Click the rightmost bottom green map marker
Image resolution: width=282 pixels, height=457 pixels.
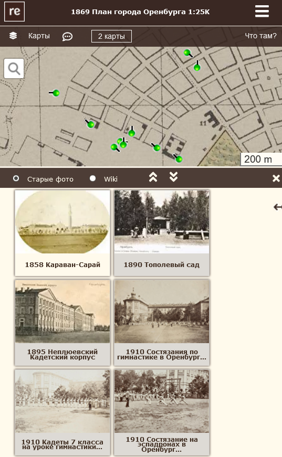click(179, 159)
